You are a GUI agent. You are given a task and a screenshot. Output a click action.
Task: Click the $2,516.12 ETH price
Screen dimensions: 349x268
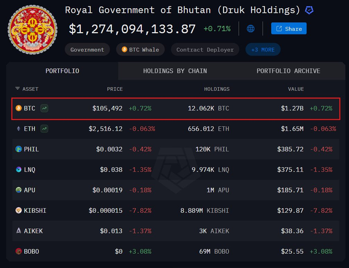[x=105, y=129]
